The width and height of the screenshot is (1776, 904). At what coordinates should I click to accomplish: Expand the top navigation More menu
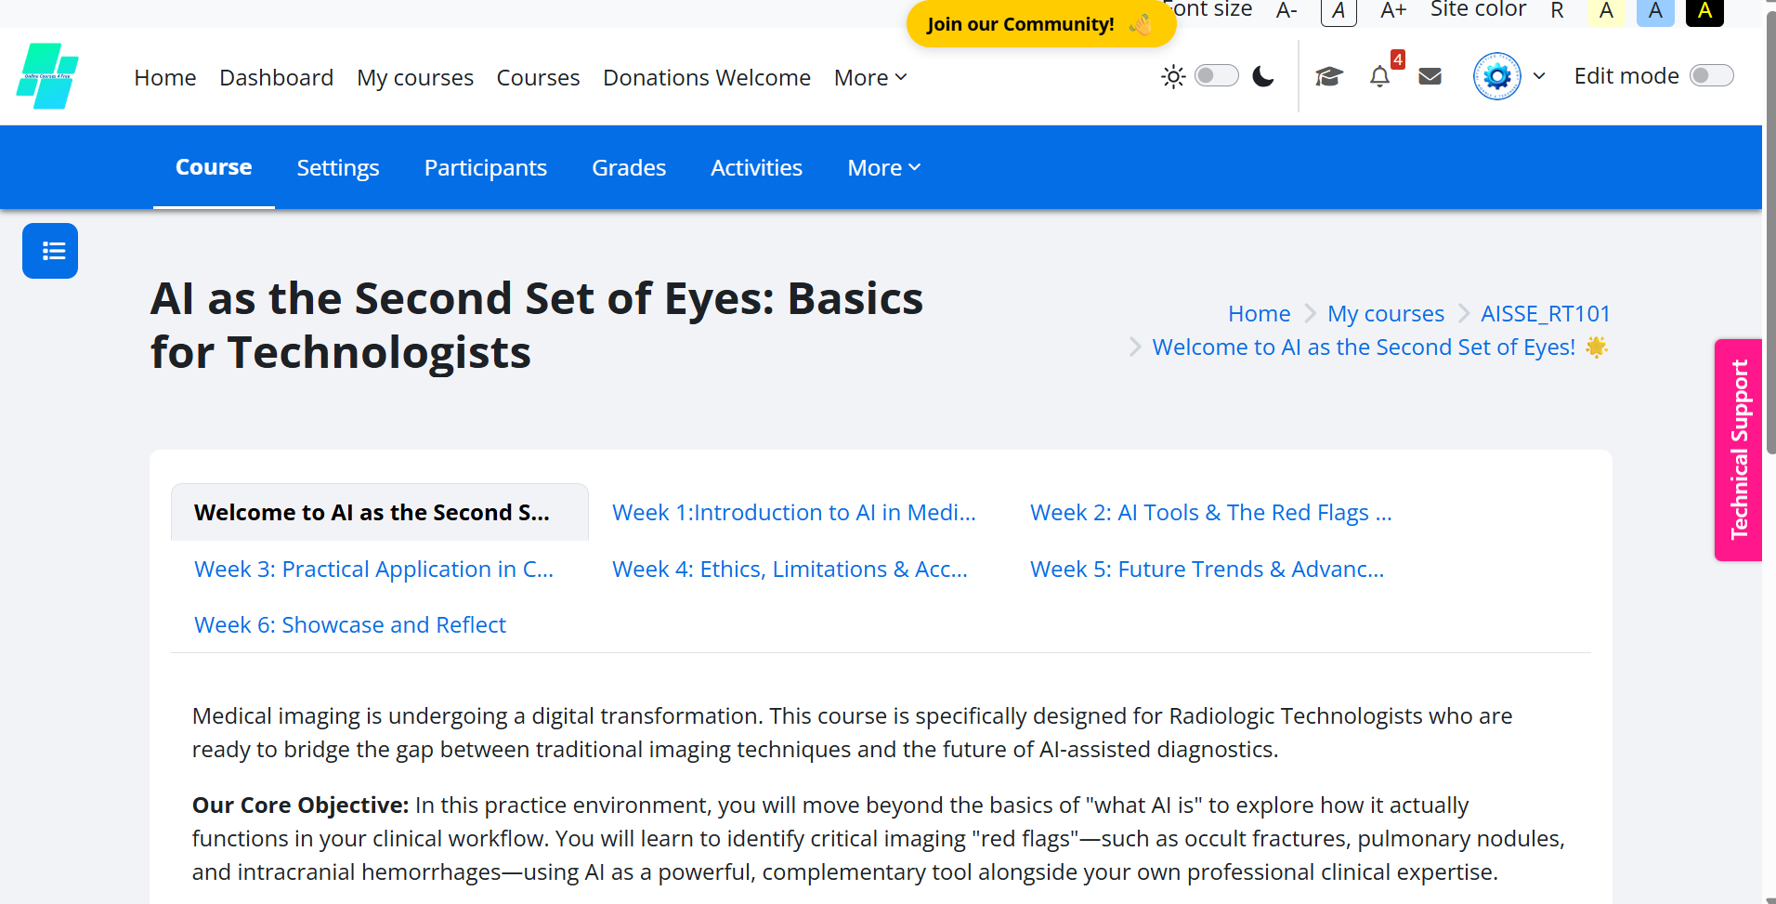click(870, 77)
